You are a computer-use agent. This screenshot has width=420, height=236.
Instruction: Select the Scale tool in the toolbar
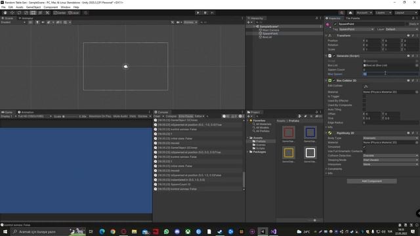[26, 12]
